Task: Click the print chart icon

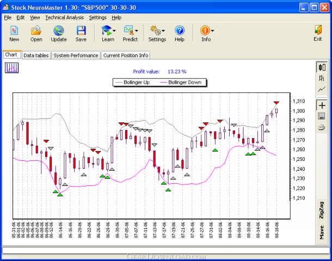Action: [322, 127]
